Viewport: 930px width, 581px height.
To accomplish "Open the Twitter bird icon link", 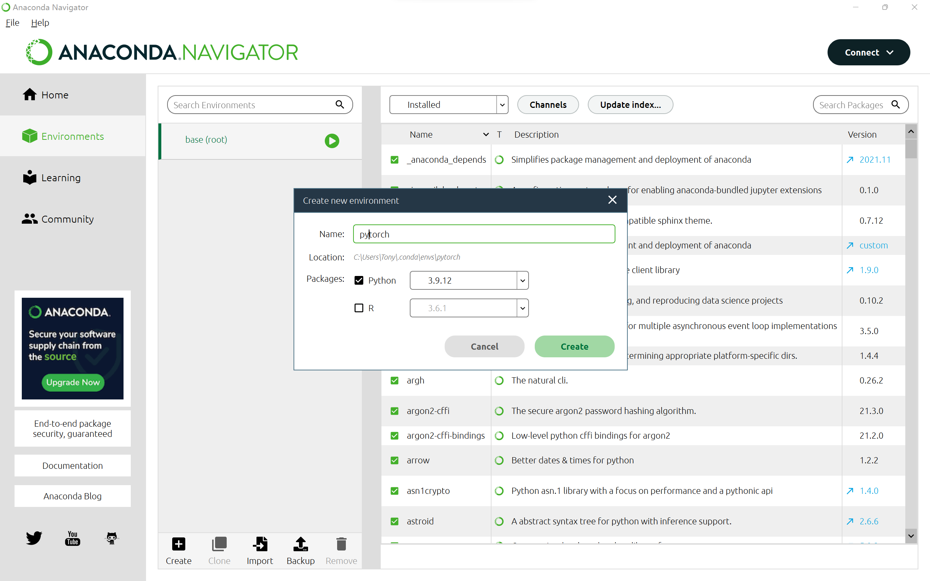I will [34, 537].
